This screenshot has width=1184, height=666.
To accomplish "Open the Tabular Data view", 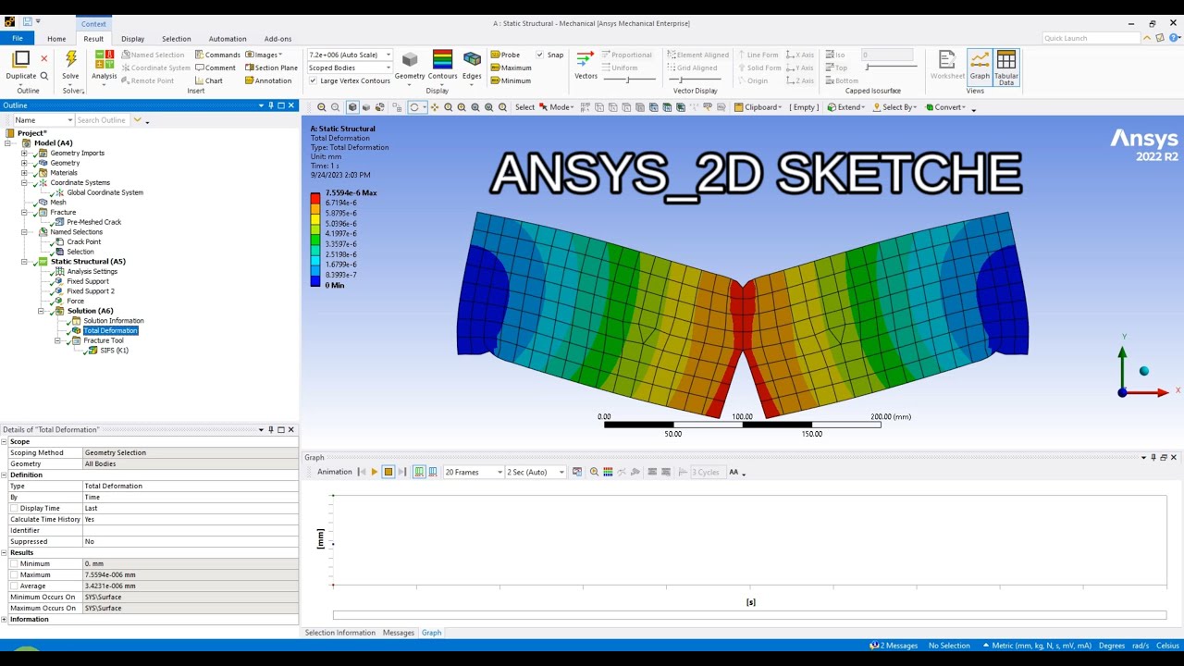I will coord(1006,68).
